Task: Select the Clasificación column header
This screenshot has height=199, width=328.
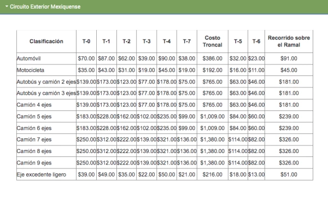Action: (46, 41)
